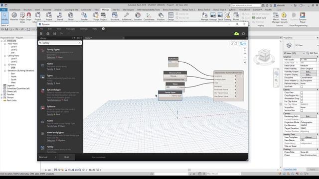Click Open file icon in Dynamo toolbar
319x179 pixels.
pos(48,33)
